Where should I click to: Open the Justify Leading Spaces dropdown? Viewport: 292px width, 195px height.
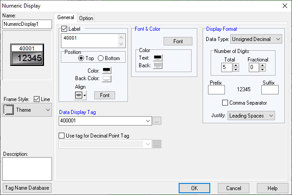(x=251, y=116)
